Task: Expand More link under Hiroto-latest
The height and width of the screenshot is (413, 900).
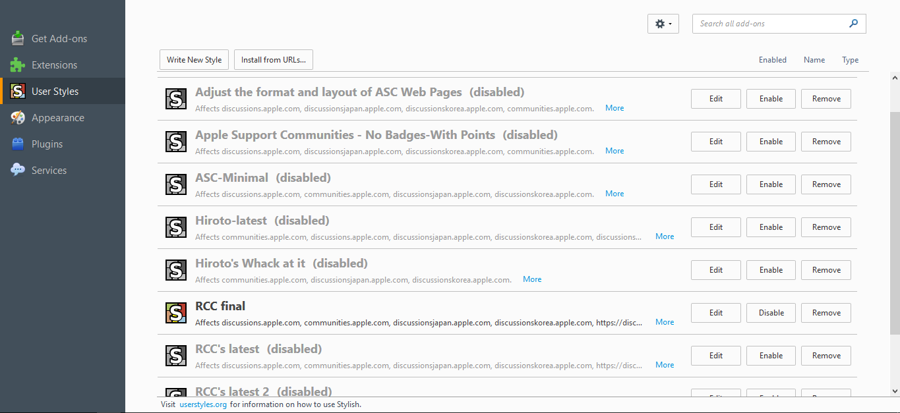Action: pos(665,236)
